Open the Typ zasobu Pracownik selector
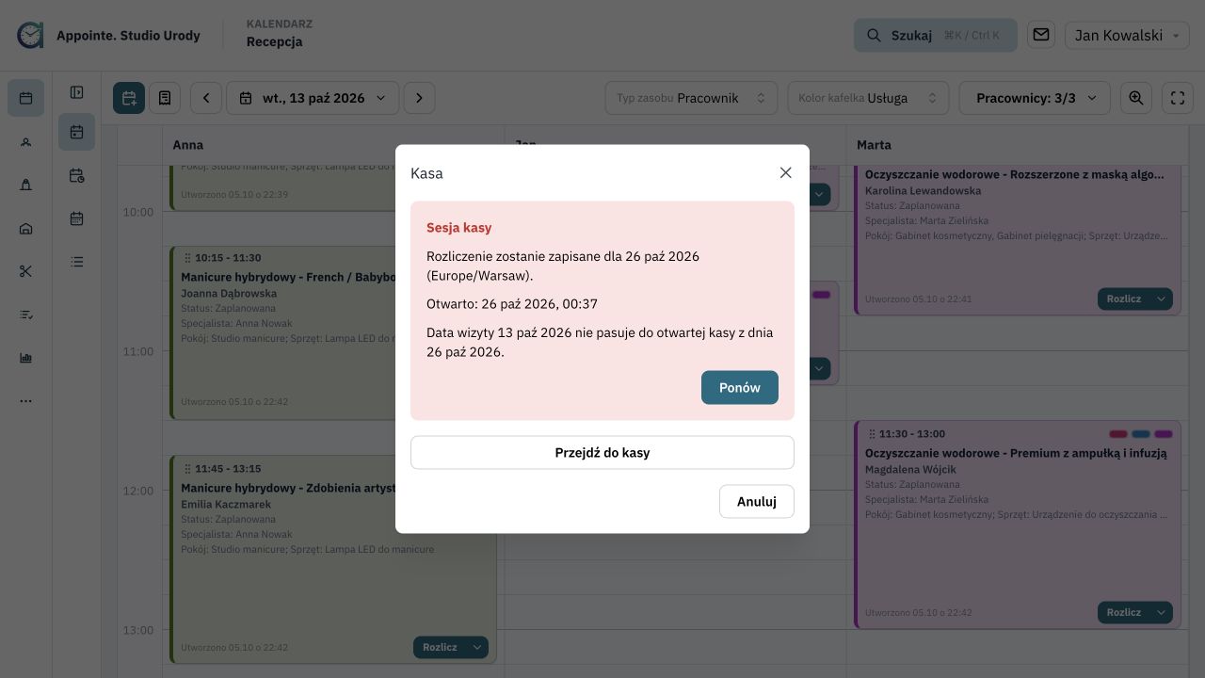This screenshot has width=1205, height=678. (691, 98)
